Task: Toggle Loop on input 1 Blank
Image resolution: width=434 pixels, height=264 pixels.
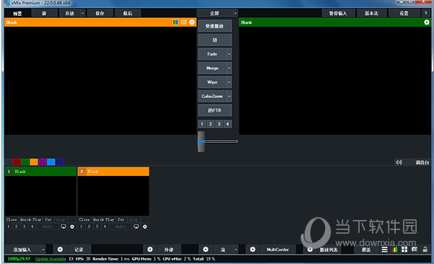Action: 61,219
